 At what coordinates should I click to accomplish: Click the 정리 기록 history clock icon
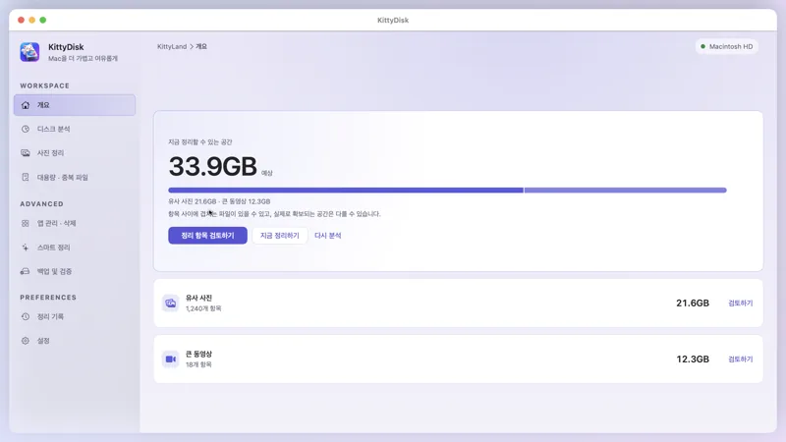(26, 316)
